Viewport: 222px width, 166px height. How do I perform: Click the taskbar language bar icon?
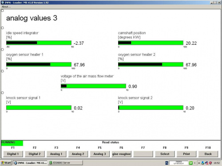pos(166,163)
